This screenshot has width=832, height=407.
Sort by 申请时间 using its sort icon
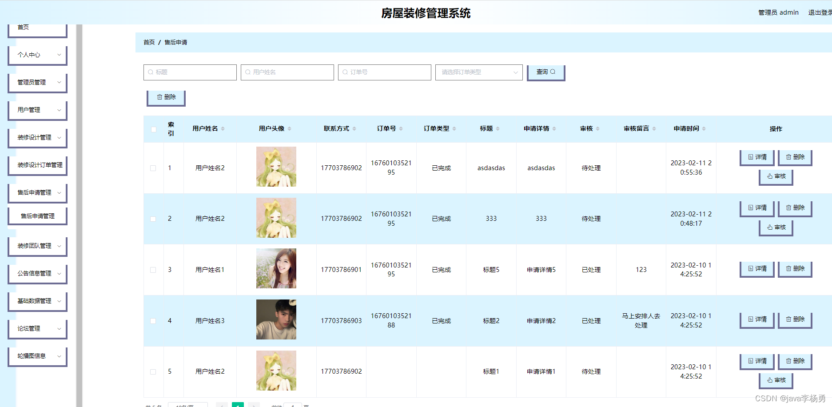click(x=704, y=129)
